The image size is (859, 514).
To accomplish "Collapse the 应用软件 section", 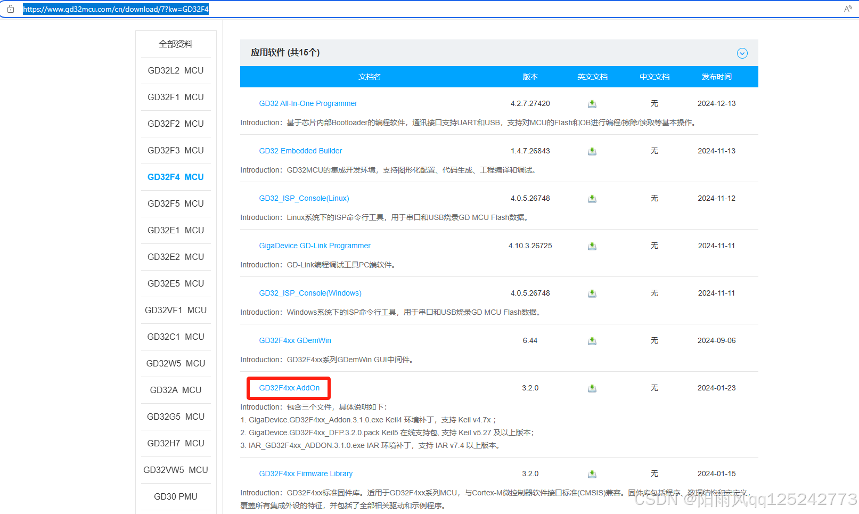I will pos(742,53).
